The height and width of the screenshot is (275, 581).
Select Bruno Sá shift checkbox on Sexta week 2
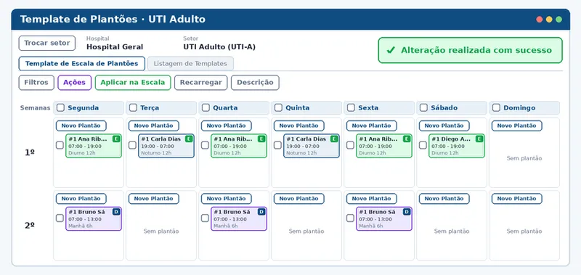click(x=350, y=218)
